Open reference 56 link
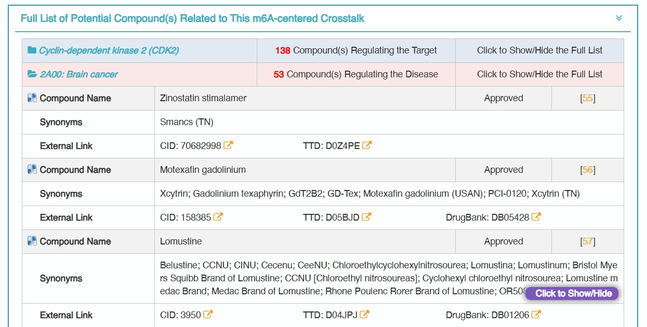The width and height of the screenshot is (647, 327). pos(588,170)
